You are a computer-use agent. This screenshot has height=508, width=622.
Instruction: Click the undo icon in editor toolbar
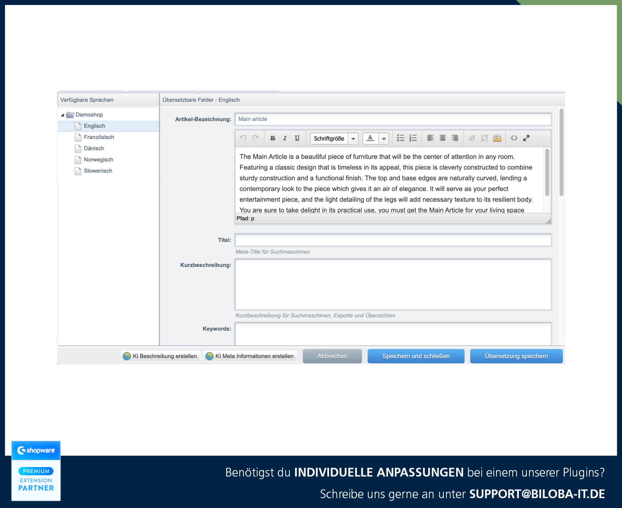pos(243,138)
